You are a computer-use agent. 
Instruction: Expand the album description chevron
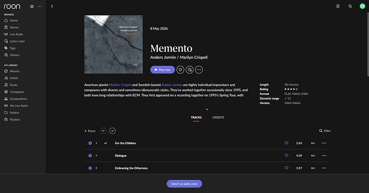[207, 109]
